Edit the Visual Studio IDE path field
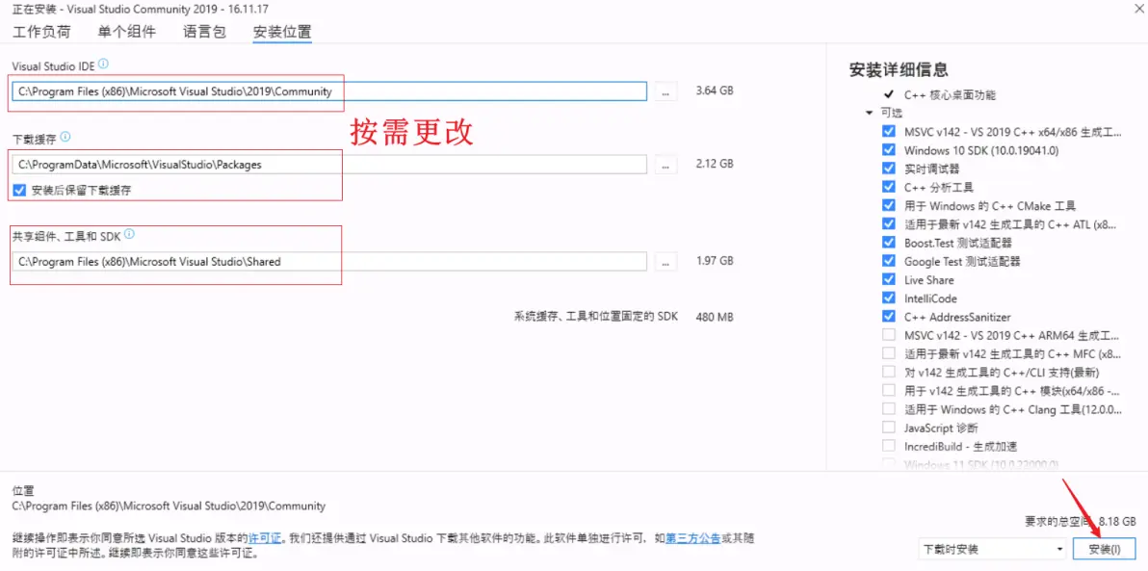The height and width of the screenshot is (571, 1148). click(329, 91)
